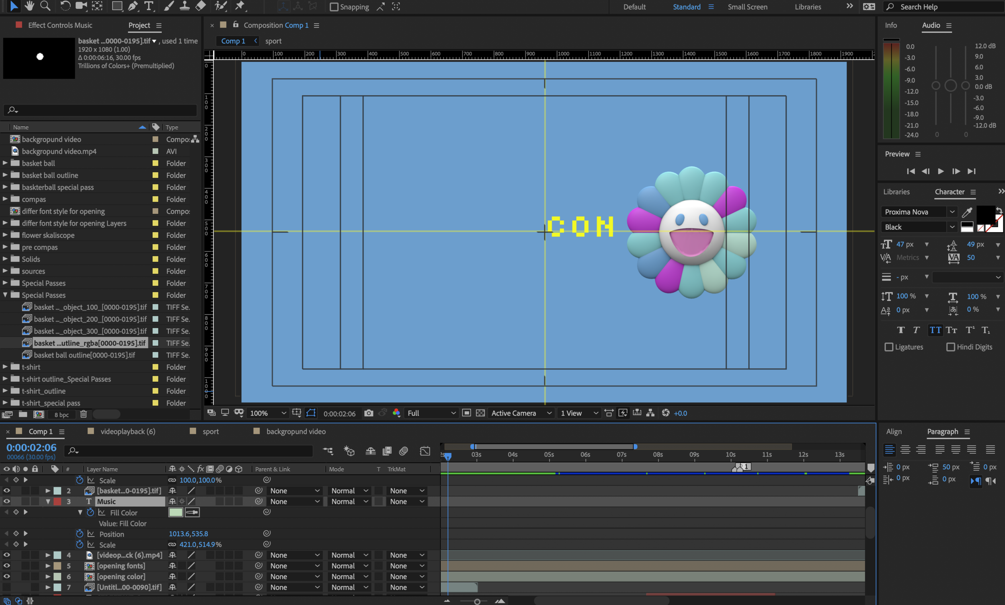Image resolution: width=1005 pixels, height=605 pixels.
Task: Click the timeline zoom slider handle
Action: tap(477, 601)
